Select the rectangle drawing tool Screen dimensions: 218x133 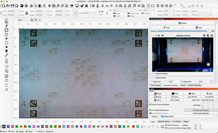tap(6, 30)
